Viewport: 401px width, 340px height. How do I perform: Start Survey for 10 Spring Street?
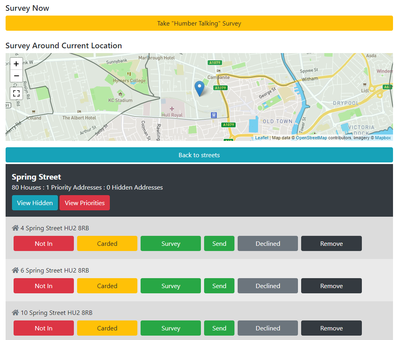[171, 328]
